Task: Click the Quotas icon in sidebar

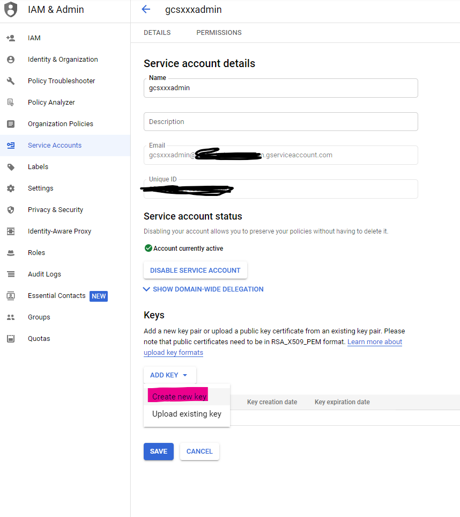Action: tap(11, 339)
